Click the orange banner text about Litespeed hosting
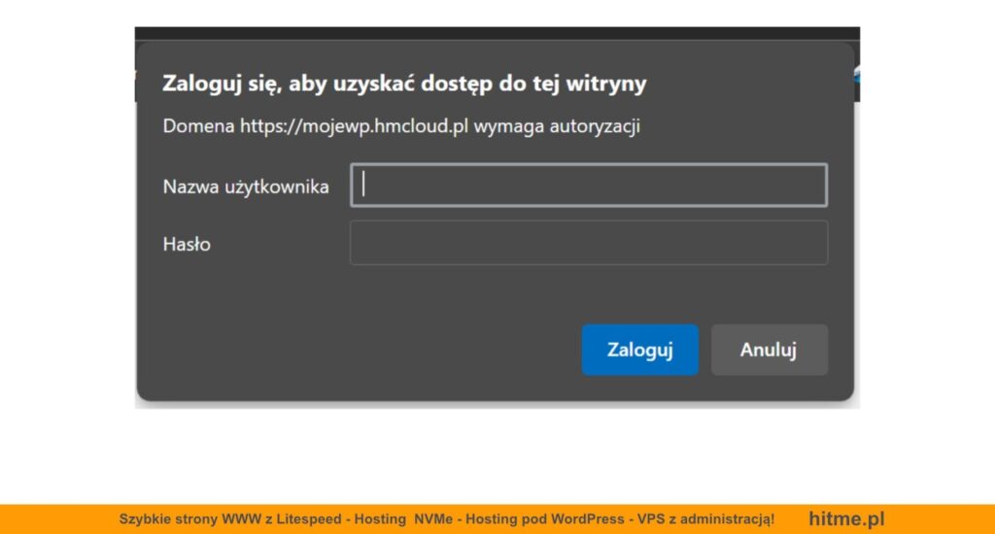Image resolution: width=995 pixels, height=534 pixels. tap(447, 518)
